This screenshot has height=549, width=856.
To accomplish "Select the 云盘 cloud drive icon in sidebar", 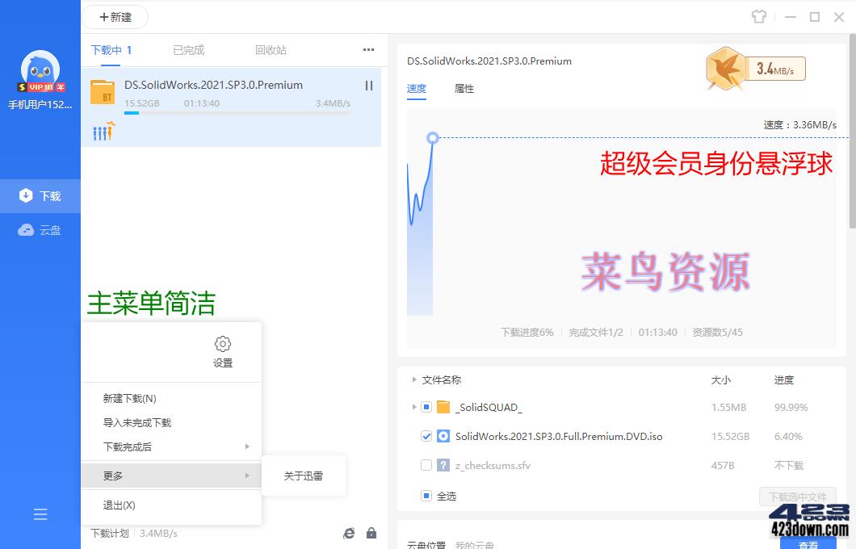I will (29, 230).
